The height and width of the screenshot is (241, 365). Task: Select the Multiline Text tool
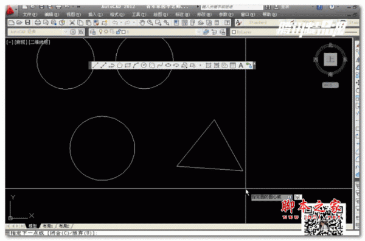click(241, 66)
